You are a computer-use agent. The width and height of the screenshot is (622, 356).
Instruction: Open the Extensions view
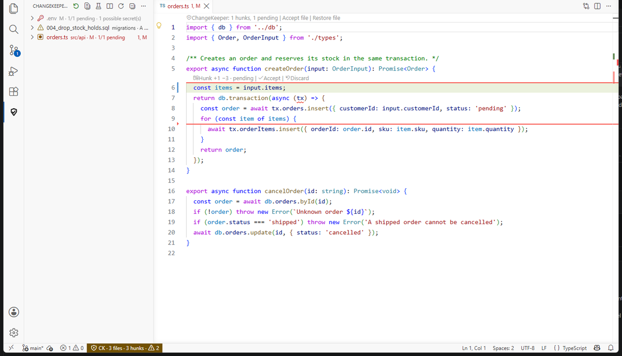click(x=15, y=92)
